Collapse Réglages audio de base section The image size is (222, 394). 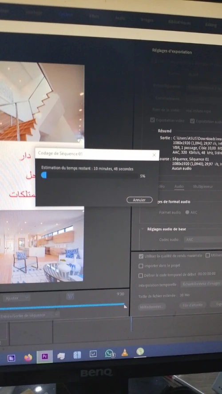pyautogui.click(x=143, y=229)
